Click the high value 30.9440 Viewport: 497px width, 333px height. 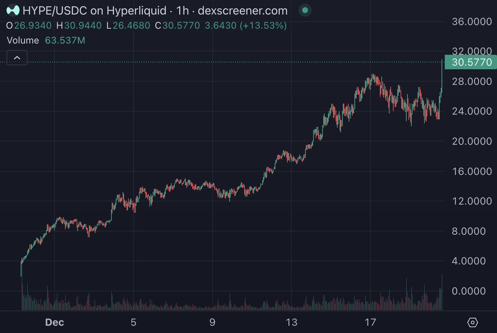[x=82, y=26]
